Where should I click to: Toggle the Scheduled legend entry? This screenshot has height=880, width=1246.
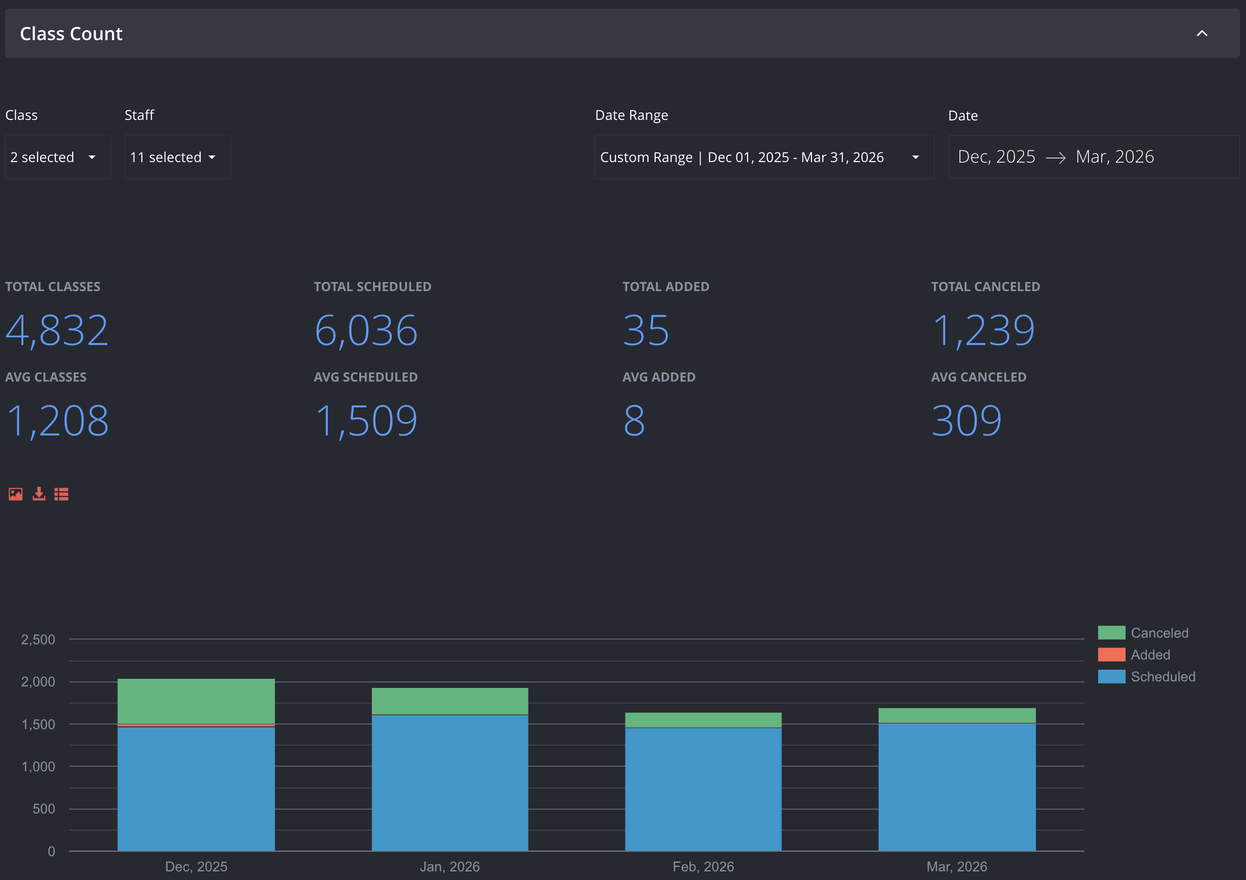pos(1147,677)
